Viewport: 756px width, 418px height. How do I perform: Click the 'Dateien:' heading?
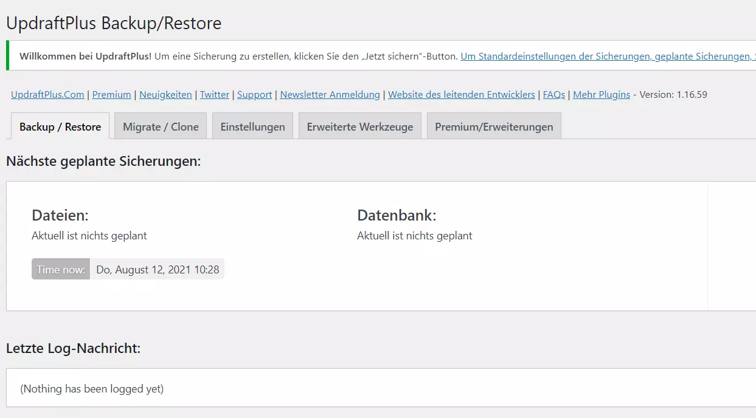[x=60, y=215]
